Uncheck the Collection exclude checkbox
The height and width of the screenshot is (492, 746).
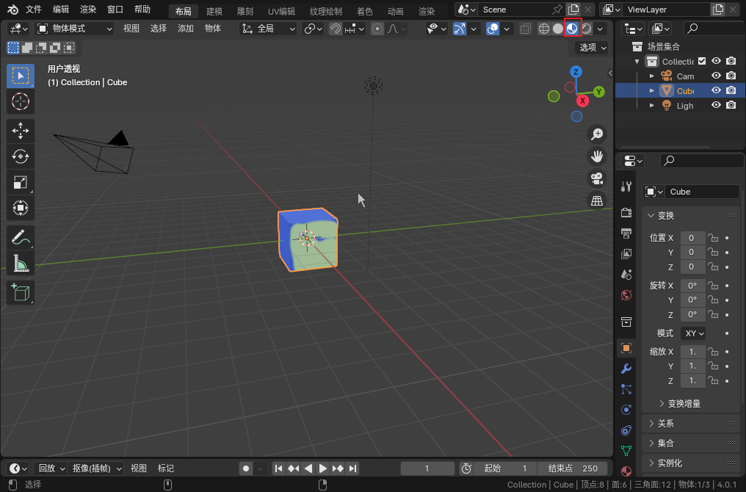pyautogui.click(x=702, y=62)
